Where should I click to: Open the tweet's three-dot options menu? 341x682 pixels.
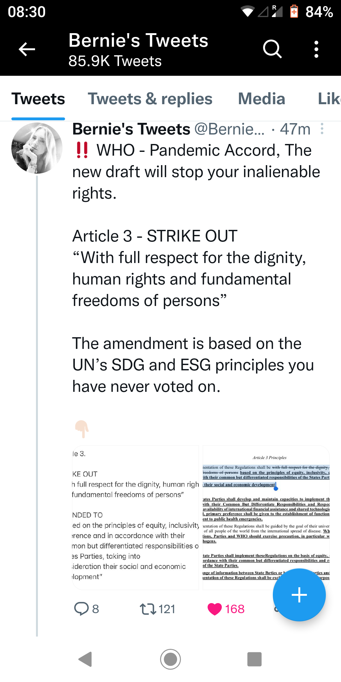click(322, 129)
